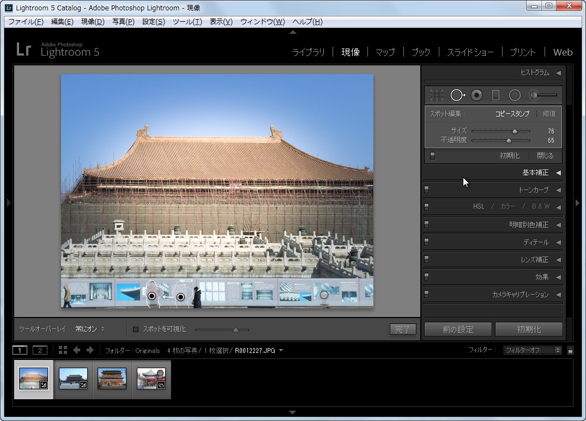Toggle the 効果 panel switch

coord(427,277)
